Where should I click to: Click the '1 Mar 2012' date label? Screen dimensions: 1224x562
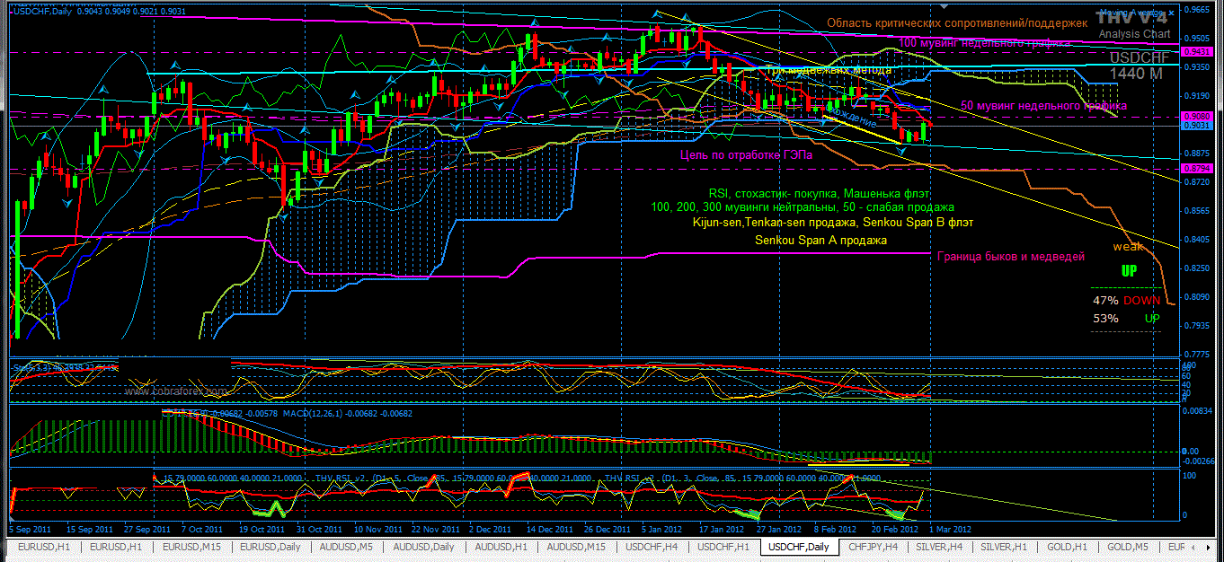pos(949,529)
